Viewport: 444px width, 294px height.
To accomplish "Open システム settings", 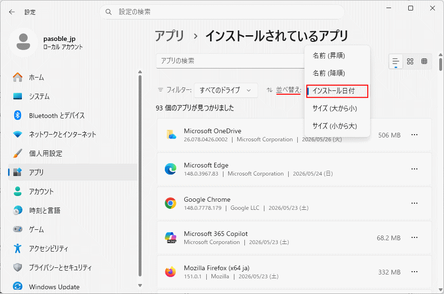I will pyautogui.click(x=73, y=97).
